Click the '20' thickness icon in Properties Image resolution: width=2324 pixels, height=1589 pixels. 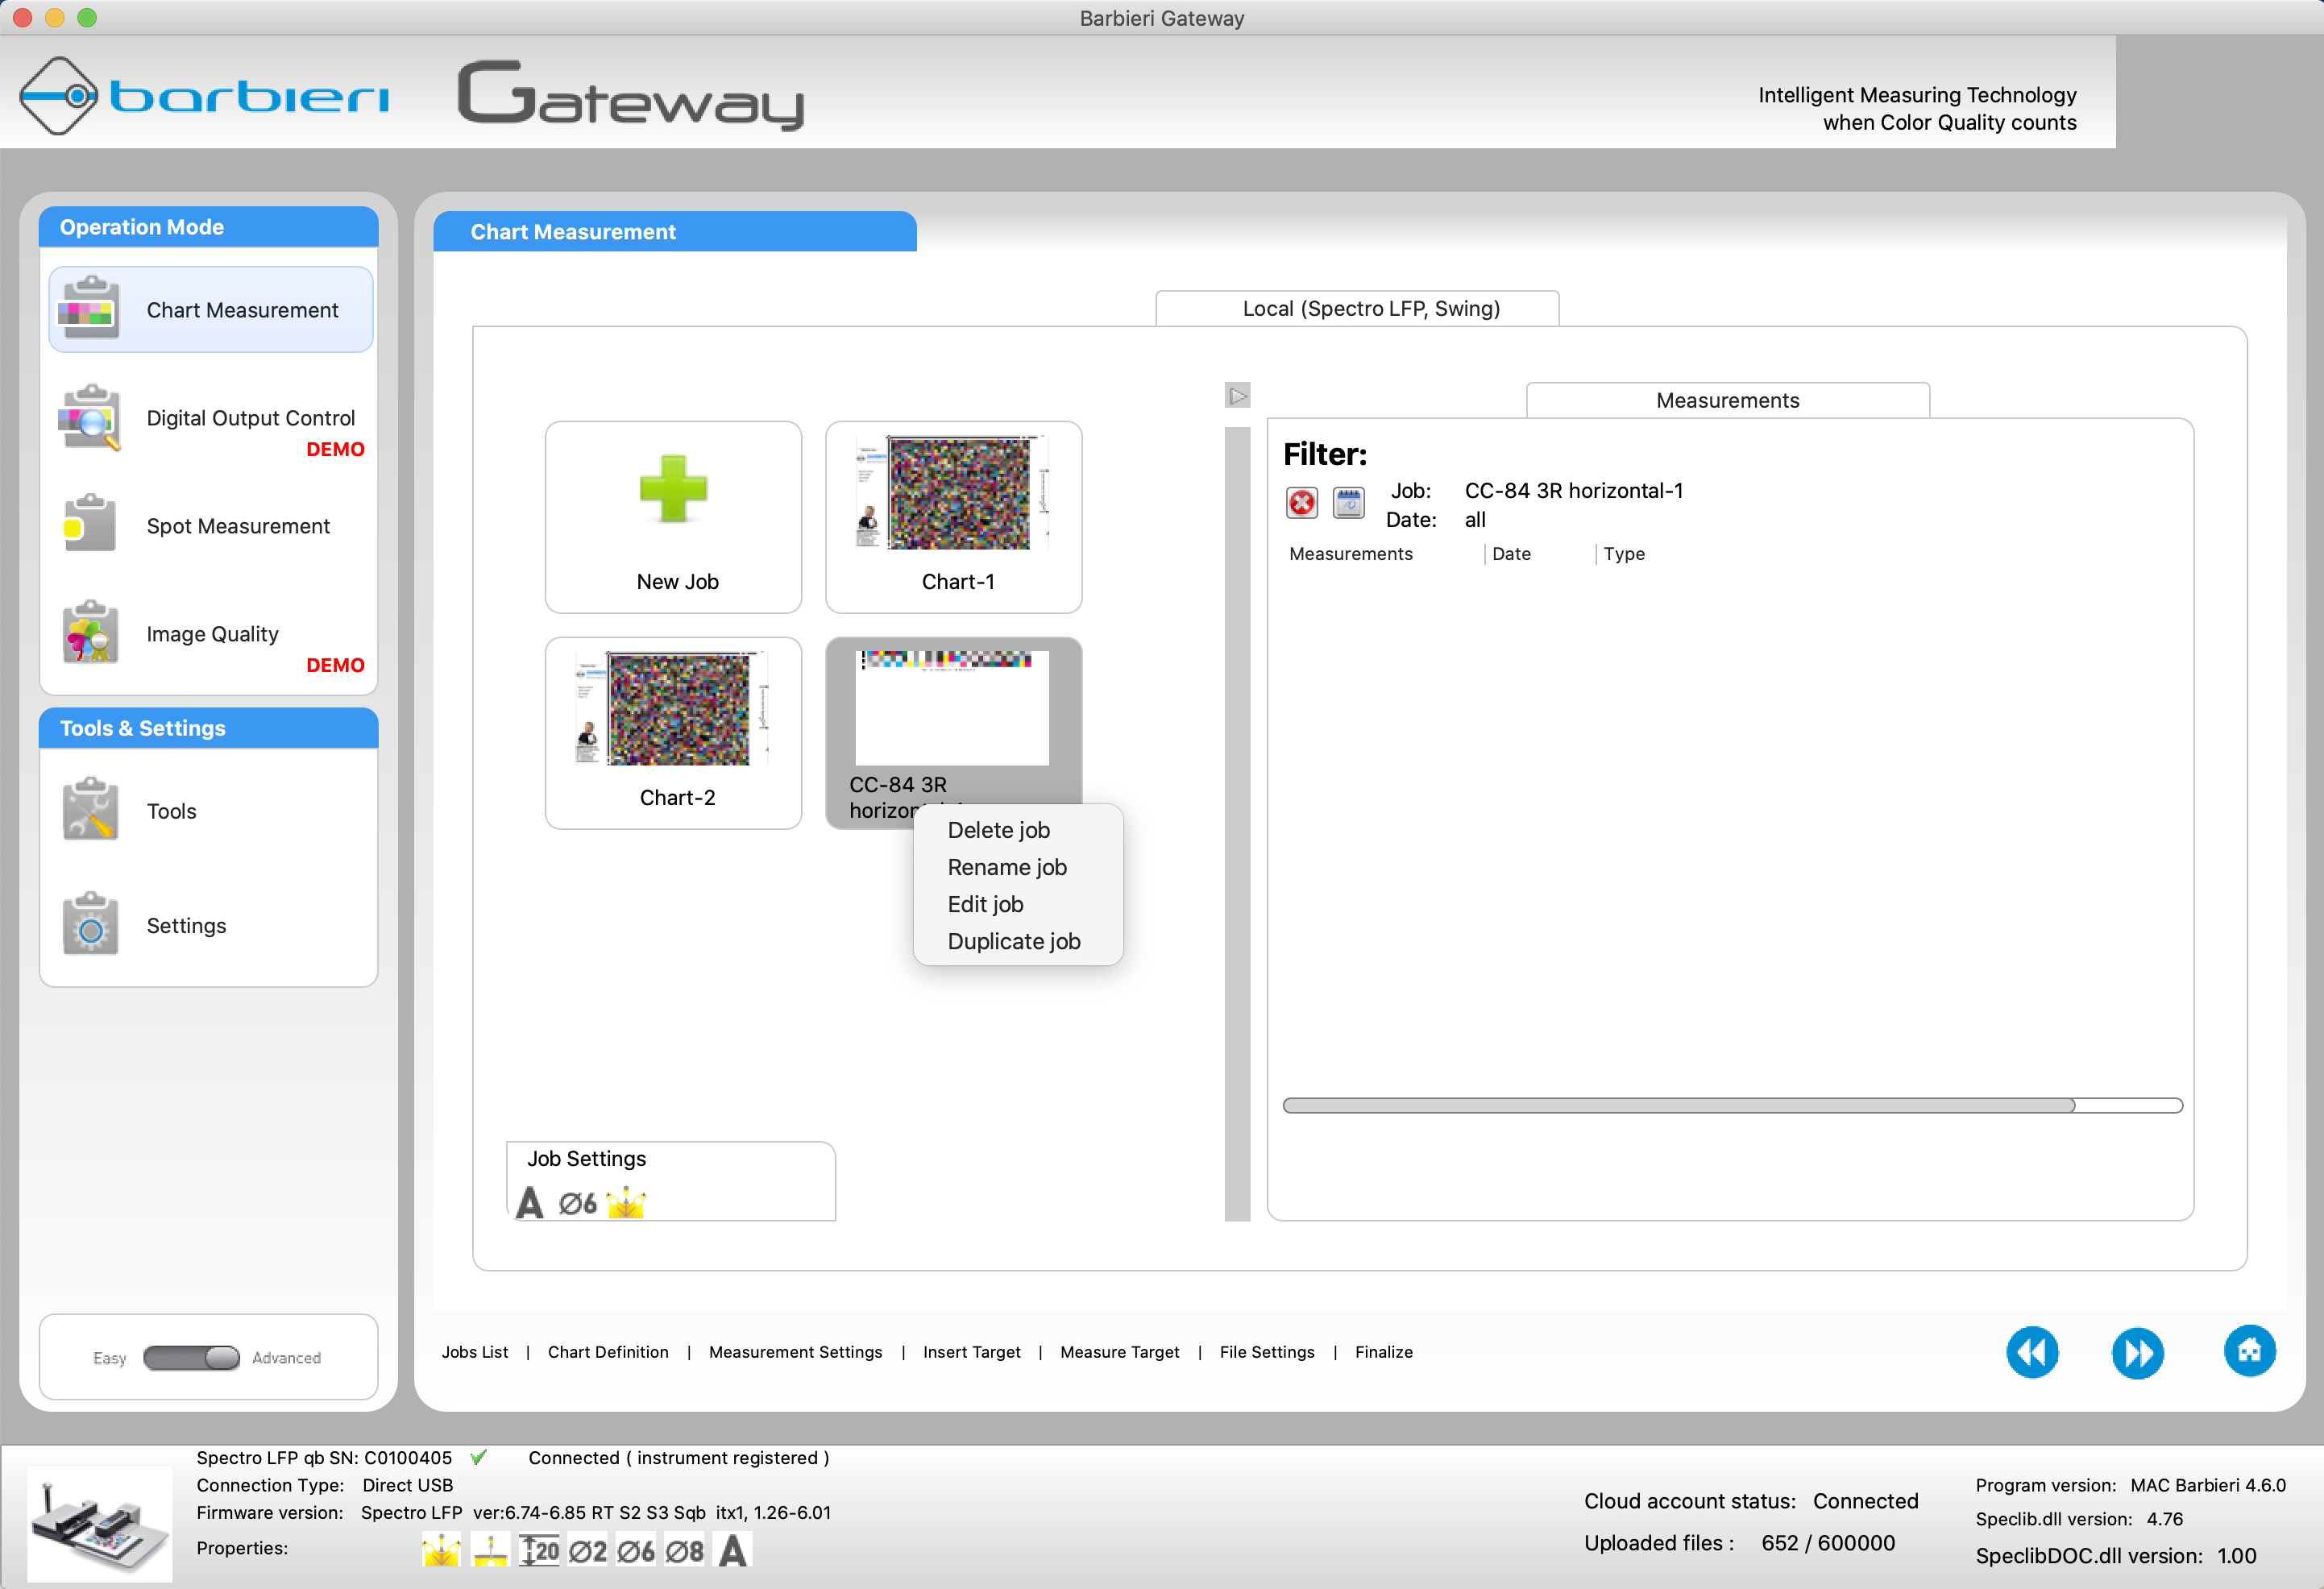pyautogui.click(x=539, y=1550)
